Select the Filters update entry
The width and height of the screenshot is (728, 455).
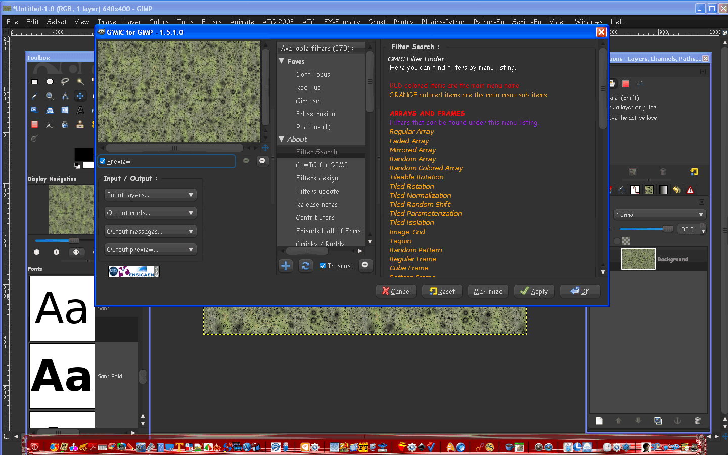click(x=317, y=191)
